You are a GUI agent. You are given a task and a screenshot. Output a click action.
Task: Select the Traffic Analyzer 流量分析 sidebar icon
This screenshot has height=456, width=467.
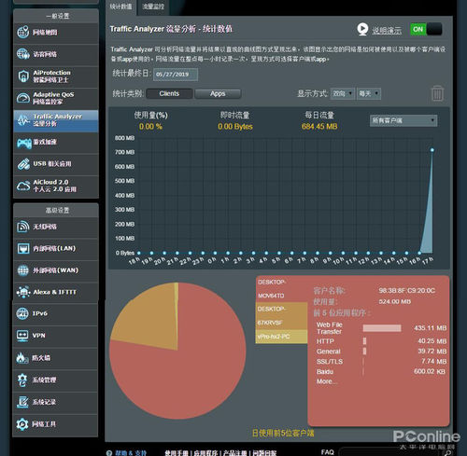tap(23, 120)
